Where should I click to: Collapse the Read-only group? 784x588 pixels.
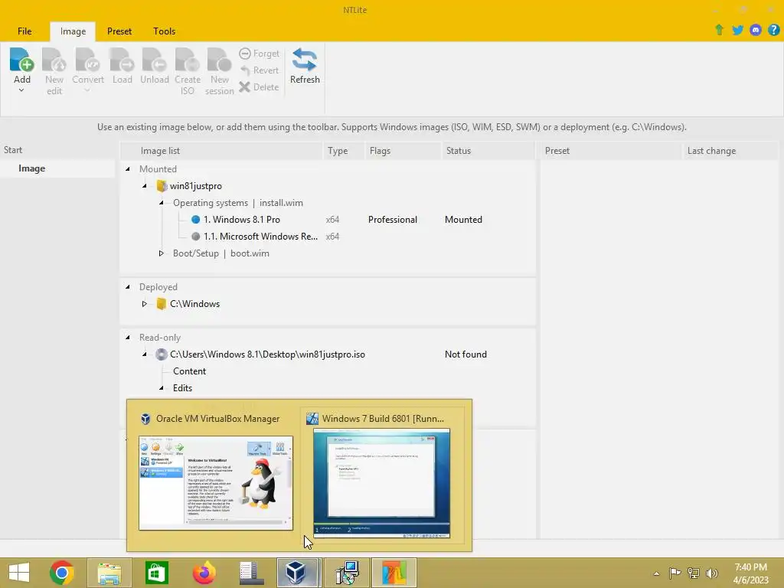coord(128,338)
